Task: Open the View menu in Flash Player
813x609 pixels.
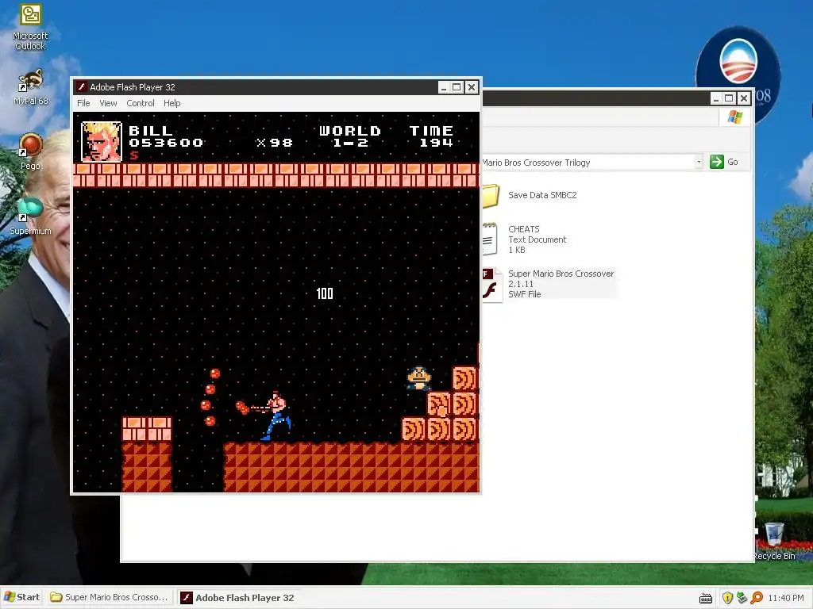Action: [x=108, y=103]
